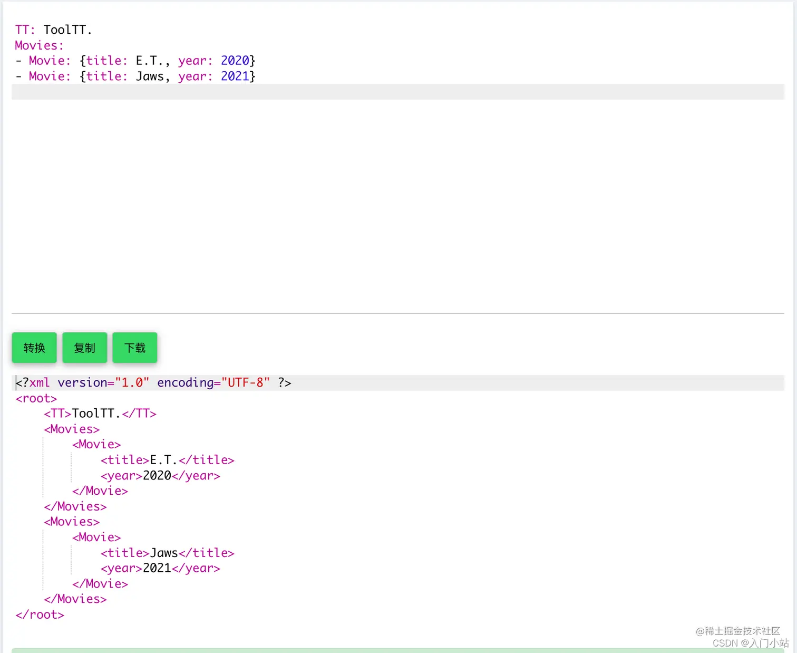Click the <TT>ToolTT.</TT> output line

coord(100,414)
